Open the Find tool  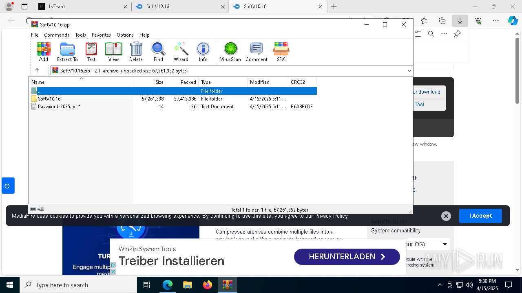pos(158,52)
